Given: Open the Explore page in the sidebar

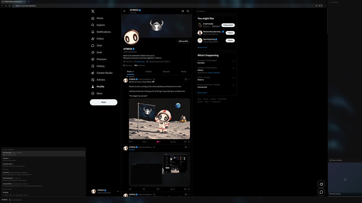Looking at the screenshot, I should tap(98, 25).
